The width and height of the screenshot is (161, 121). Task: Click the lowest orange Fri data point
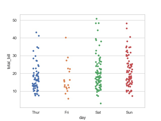point(68,99)
